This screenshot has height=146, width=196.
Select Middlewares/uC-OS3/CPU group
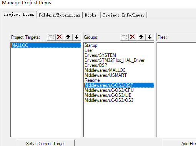pyautogui.click(x=119, y=90)
